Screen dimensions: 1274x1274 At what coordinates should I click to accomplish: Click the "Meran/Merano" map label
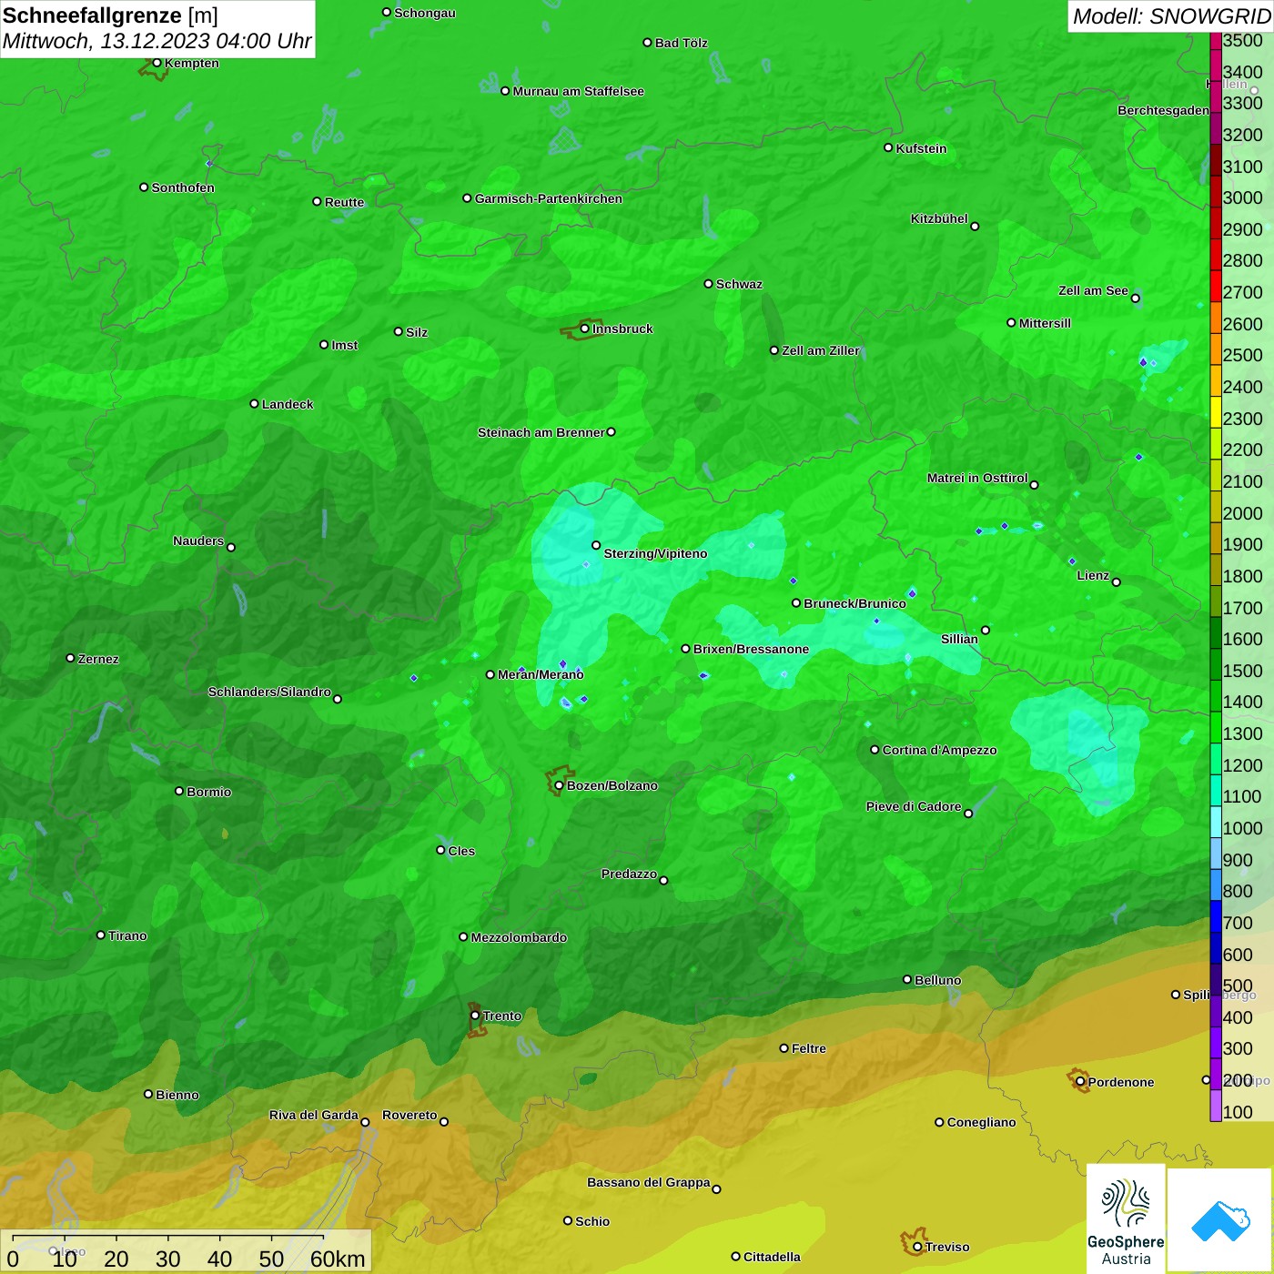[541, 674]
